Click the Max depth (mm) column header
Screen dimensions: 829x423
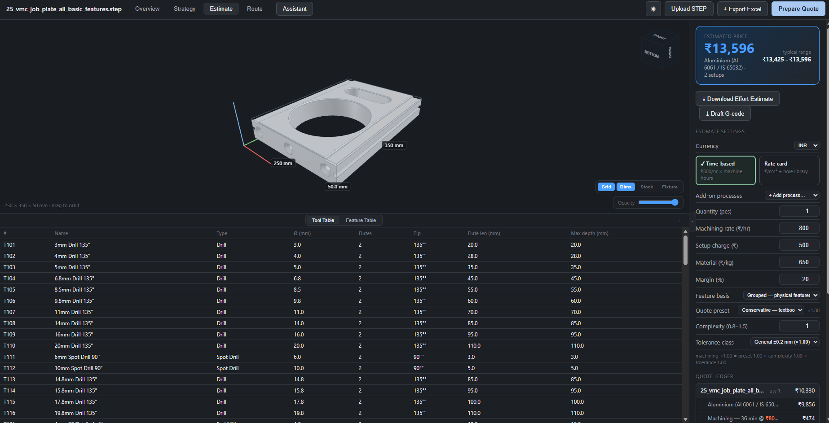click(x=590, y=233)
